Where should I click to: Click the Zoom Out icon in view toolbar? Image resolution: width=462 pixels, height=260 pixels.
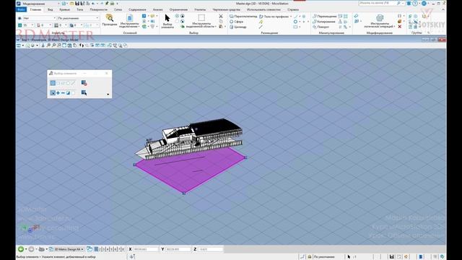(53, 45)
